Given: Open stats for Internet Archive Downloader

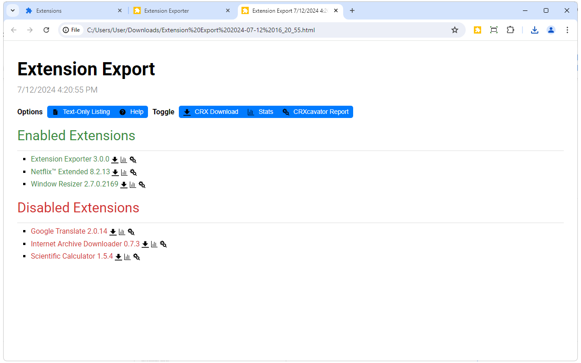Looking at the screenshot, I should 154,244.
